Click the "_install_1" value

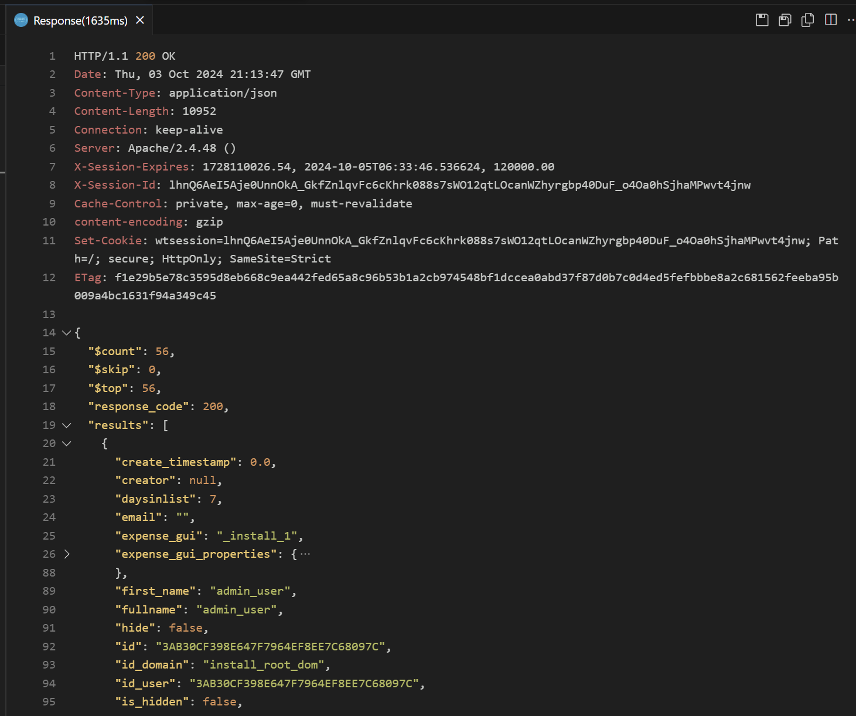257,536
